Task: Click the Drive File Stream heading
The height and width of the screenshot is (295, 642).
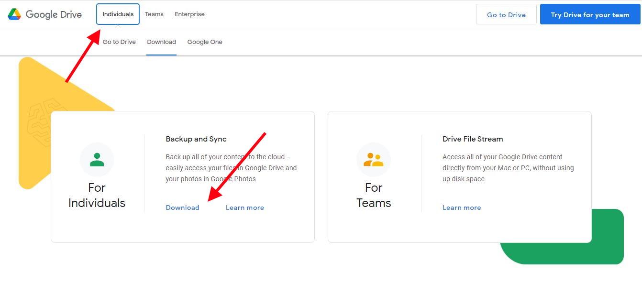Action: click(473, 139)
